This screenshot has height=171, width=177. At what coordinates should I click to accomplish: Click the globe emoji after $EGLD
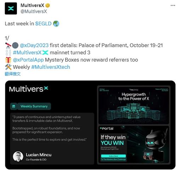click(56, 24)
